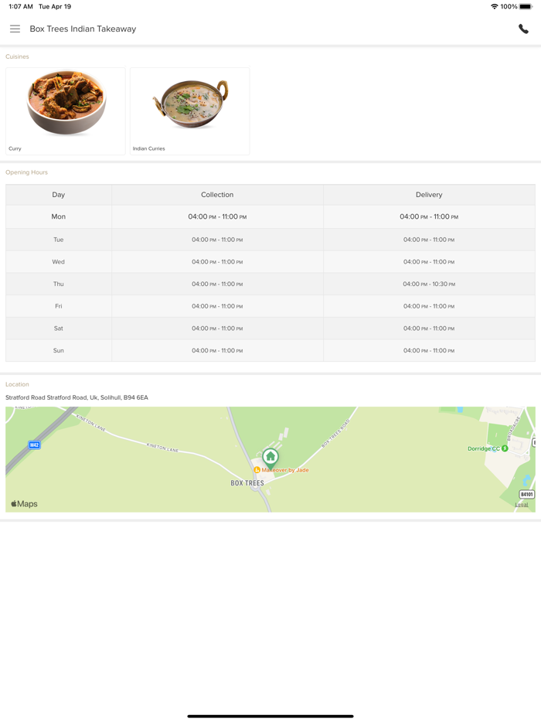Tap the green home map pin
The height and width of the screenshot is (722, 541).
(x=270, y=456)
